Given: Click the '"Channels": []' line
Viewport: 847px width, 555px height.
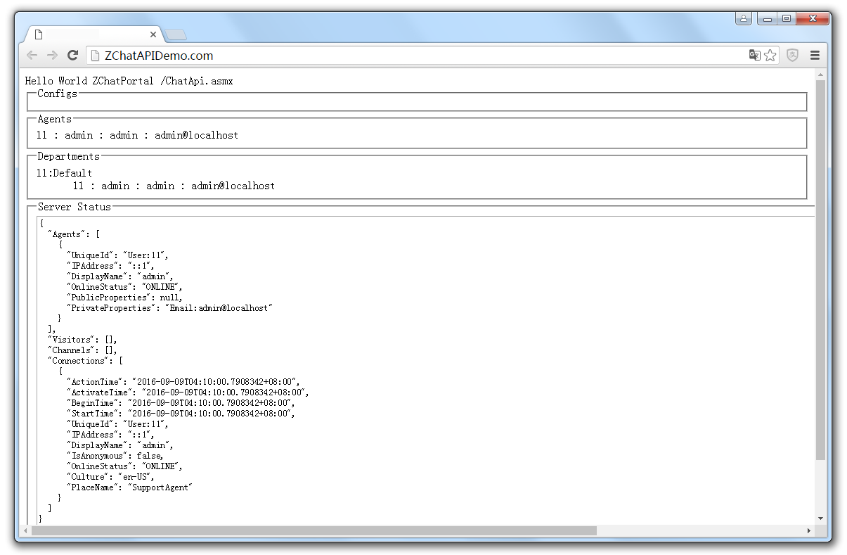Looking at the screenshot, I should pos(82,350).
